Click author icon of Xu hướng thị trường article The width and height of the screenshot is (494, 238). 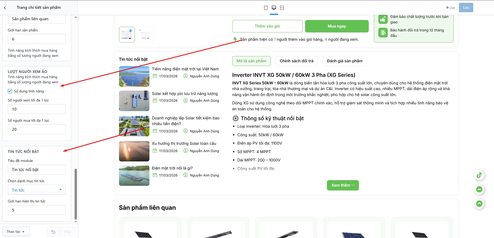tap(186, 151)
